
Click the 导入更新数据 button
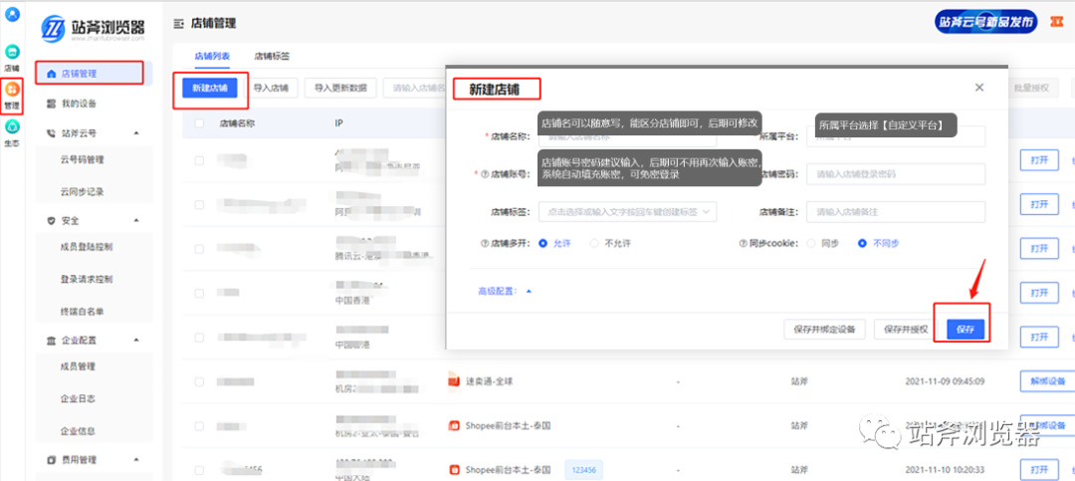(x=340, y=88)
